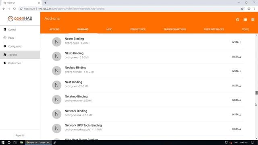The image size is (258, 145).
Task: Click the Add-ons puzzle icon
Action: pos(5,55)
